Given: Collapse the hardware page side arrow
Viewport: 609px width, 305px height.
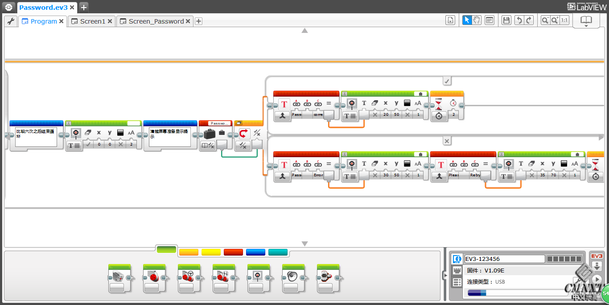Looking at the screenshot, I should (444, 275).
